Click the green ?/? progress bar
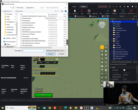This screenshot has width=138, height=110. coord(44,95)
